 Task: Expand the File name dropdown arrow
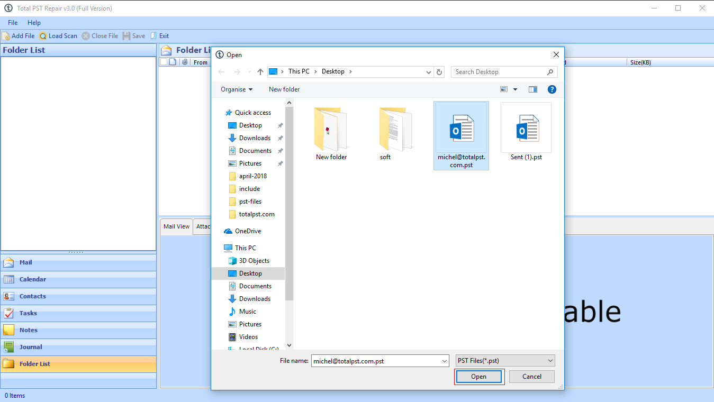coord(445,361)
